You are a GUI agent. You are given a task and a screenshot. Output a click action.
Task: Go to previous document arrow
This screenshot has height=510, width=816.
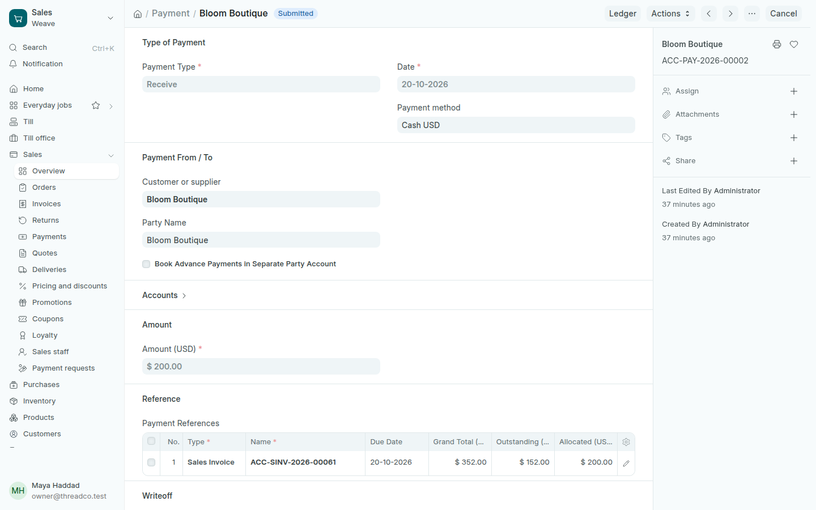pyautogui.click(x=709, y=14)
